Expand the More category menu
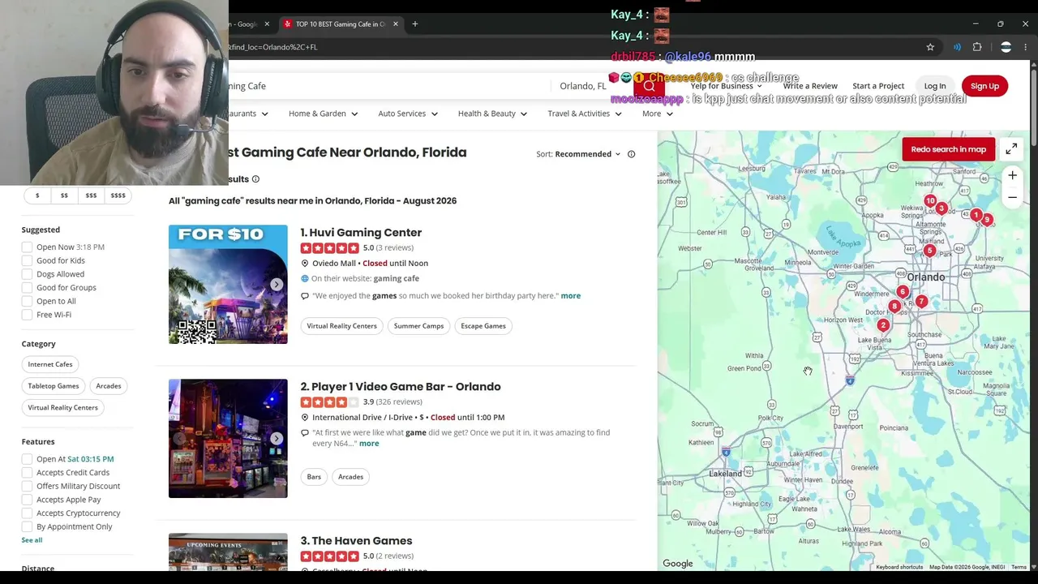Screen dimensions: 1038x584 coord(658,114)
